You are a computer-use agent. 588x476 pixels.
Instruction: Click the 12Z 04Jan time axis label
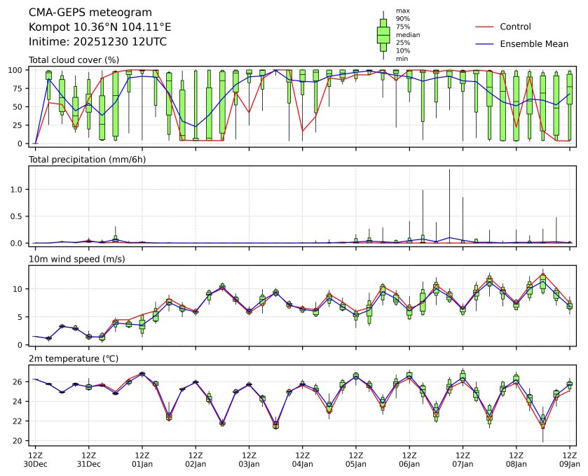tap(303, 459)
